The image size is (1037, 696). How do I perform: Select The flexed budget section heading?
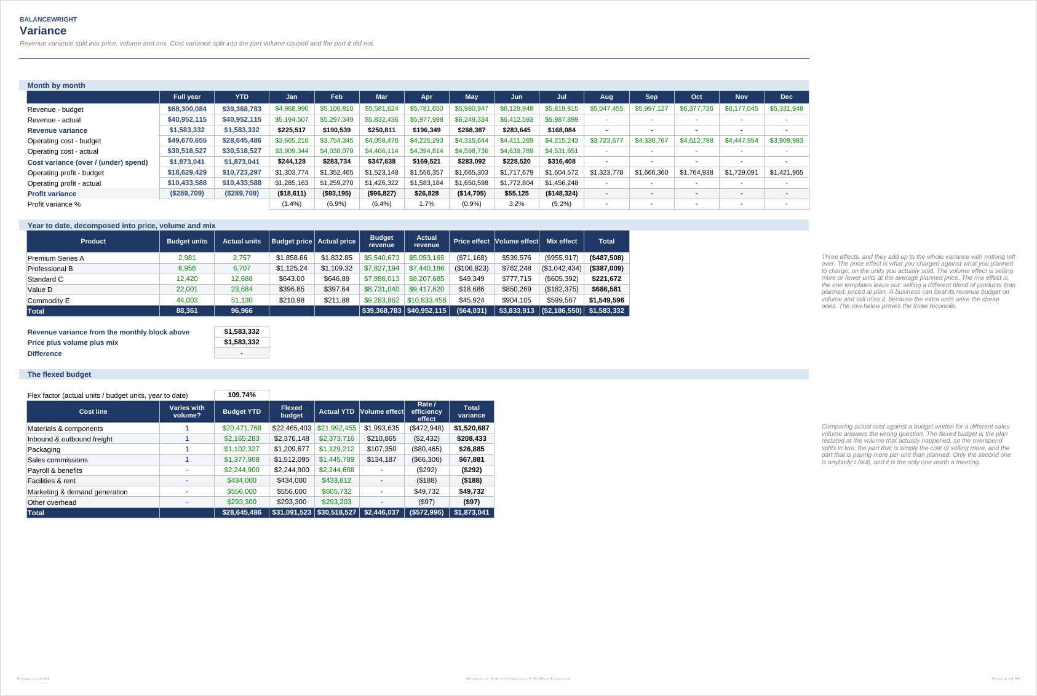pyautogui.click(x=59, y=374)
